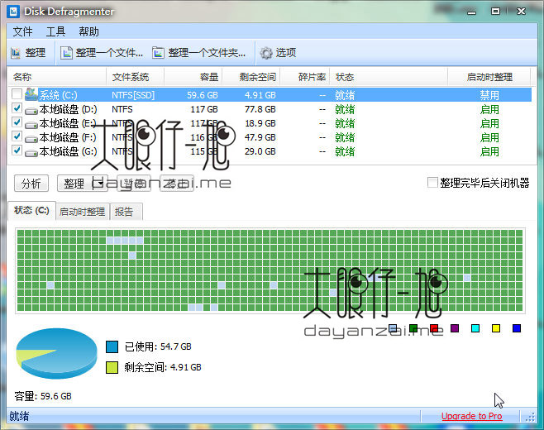Viewport: 544px width, 430px height.
Task: Click the 就绪 text in status bar
Action: point(19,416)
